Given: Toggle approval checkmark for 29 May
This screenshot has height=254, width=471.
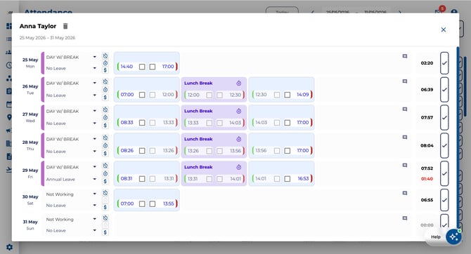Looking at the screenshot, I should coord(444,173).
